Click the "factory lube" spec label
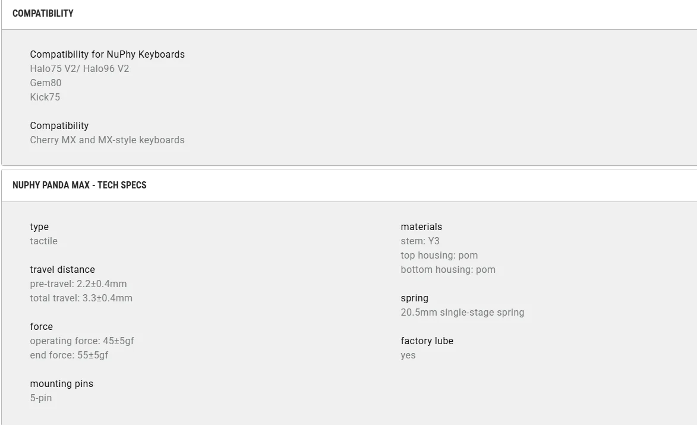 coord(427,341)
